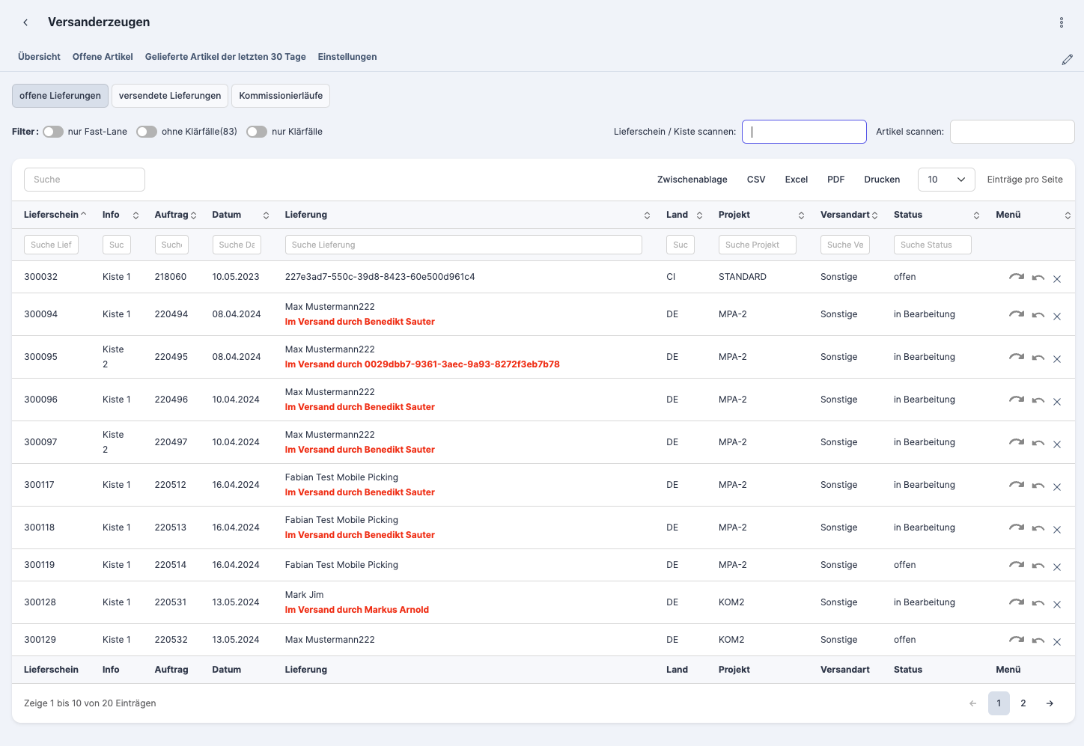Enable the nur Fast-Lane filter
Screen dimensions: 1084x746
[53, 132]
